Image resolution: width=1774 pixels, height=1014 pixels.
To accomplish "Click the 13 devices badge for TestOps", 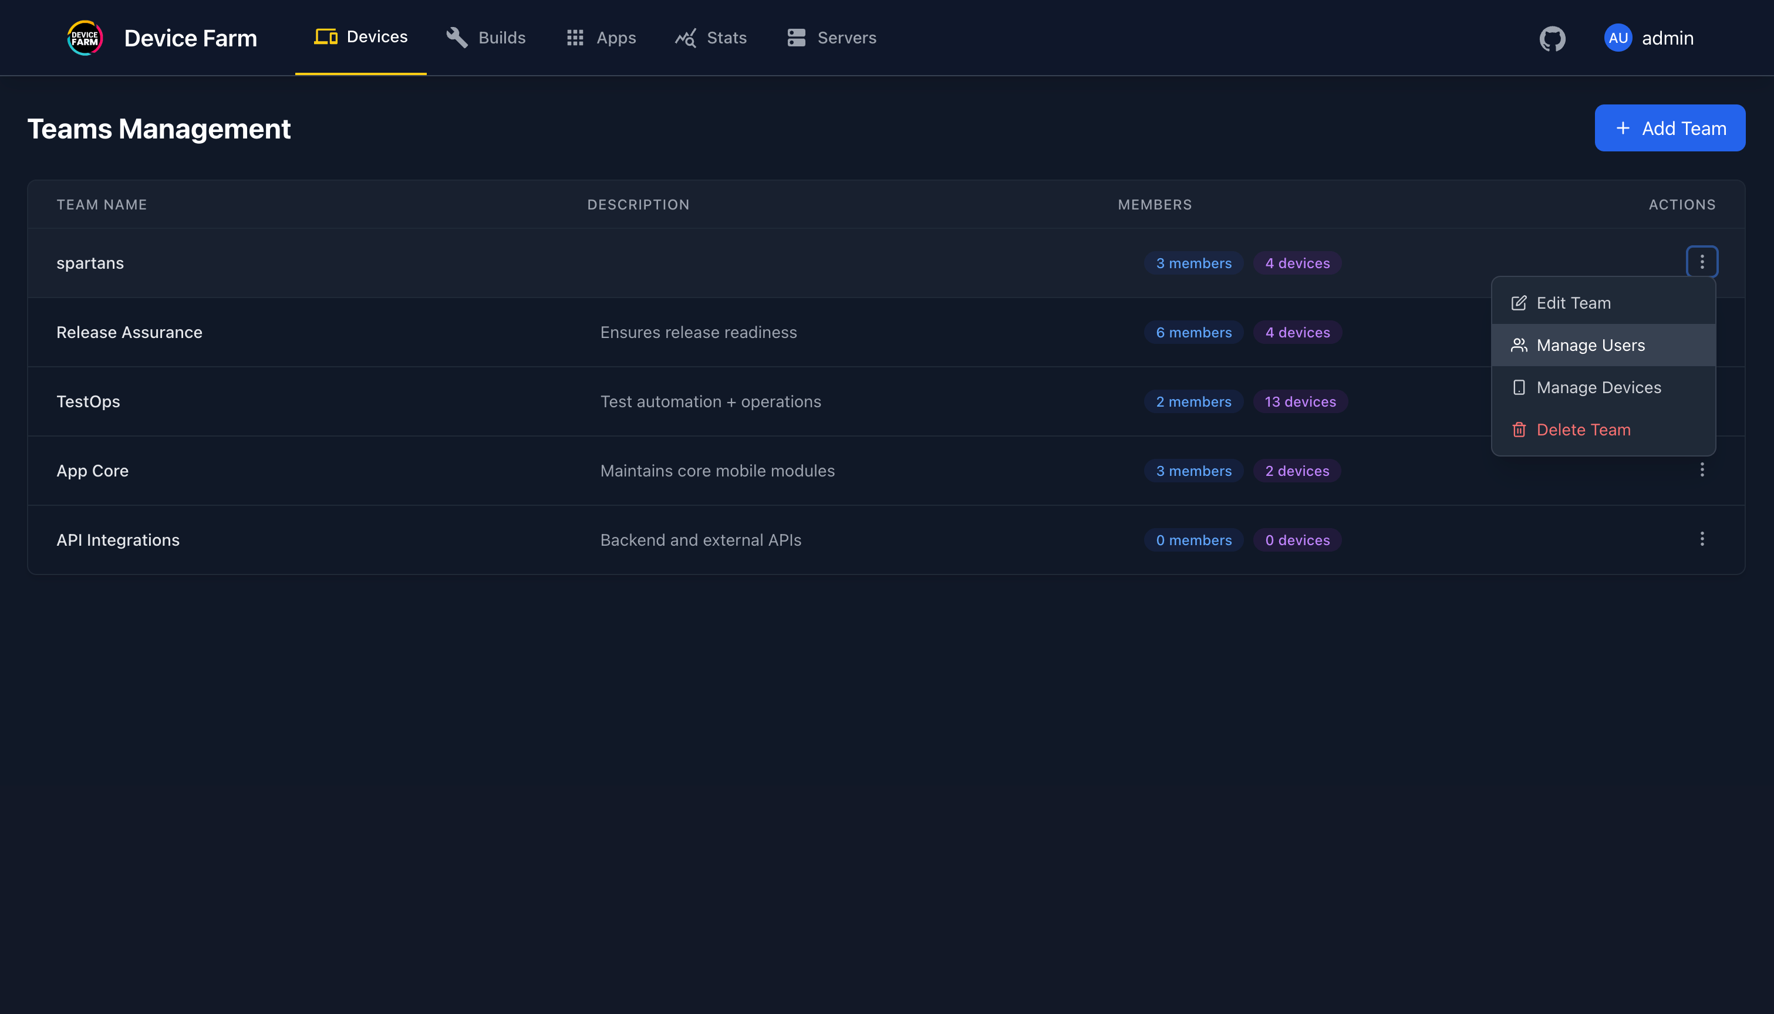I will [x=1300, y=401].
